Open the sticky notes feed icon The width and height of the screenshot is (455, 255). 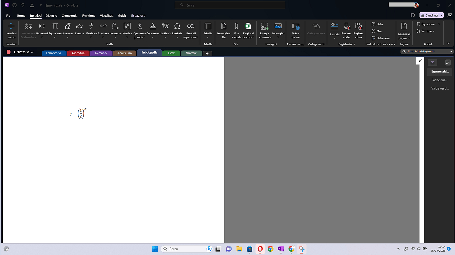click(x=413, y=15)
